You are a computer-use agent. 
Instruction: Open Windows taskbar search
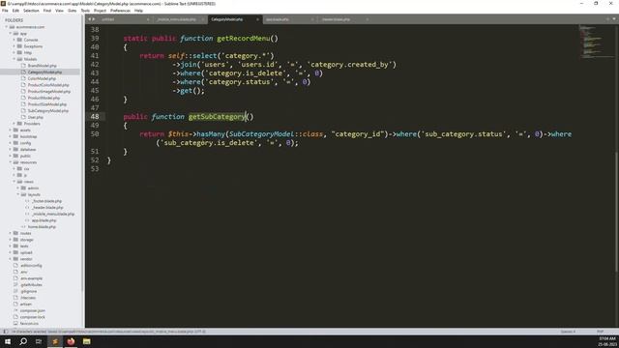(x=23, y=341)
